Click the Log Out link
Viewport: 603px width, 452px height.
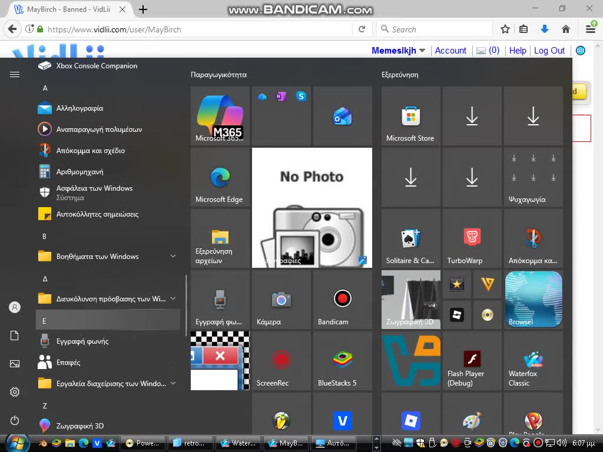click(x=549, y=51)
